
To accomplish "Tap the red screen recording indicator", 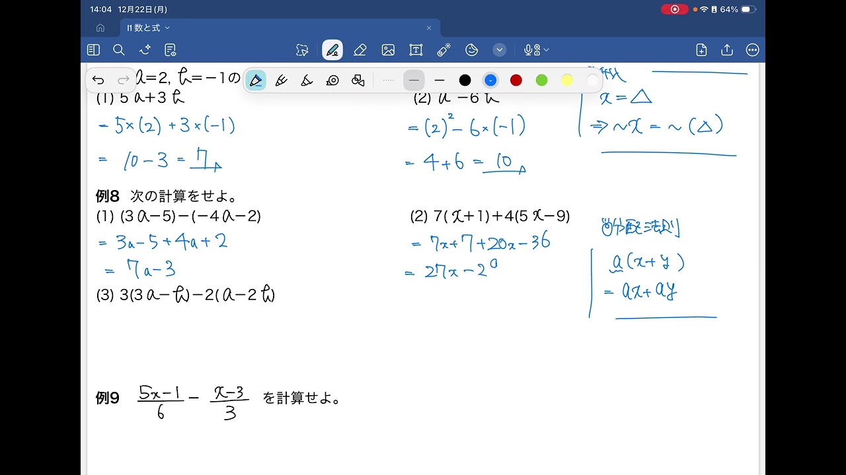I will click(674, 9).
